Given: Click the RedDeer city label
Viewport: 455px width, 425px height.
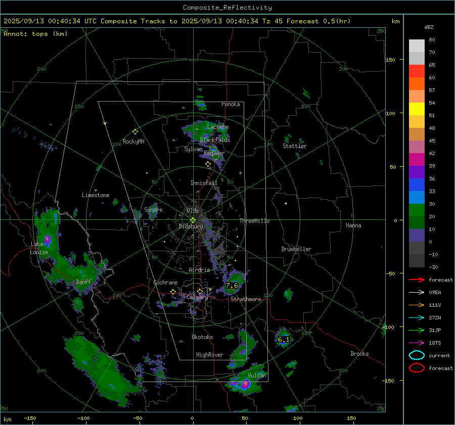Looking at the screenshot, I should (x=214, y=153).
